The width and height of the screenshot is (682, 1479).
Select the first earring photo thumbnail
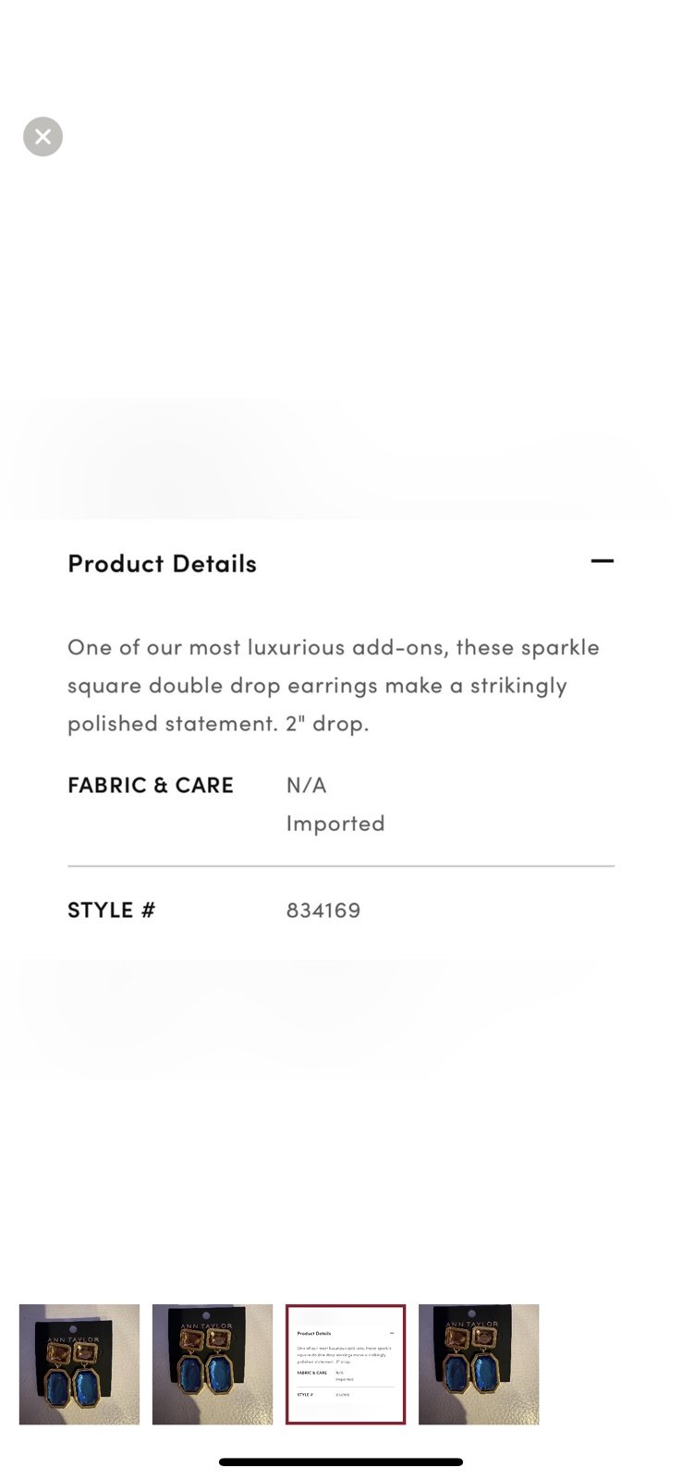(x=79, y=1364)
